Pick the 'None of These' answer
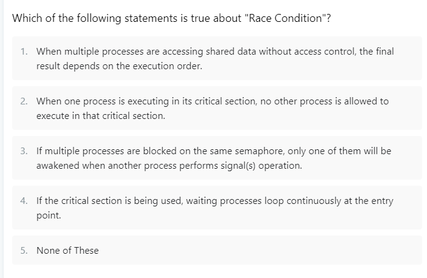This screenshot has width=427, height=278. click(217, 250)
